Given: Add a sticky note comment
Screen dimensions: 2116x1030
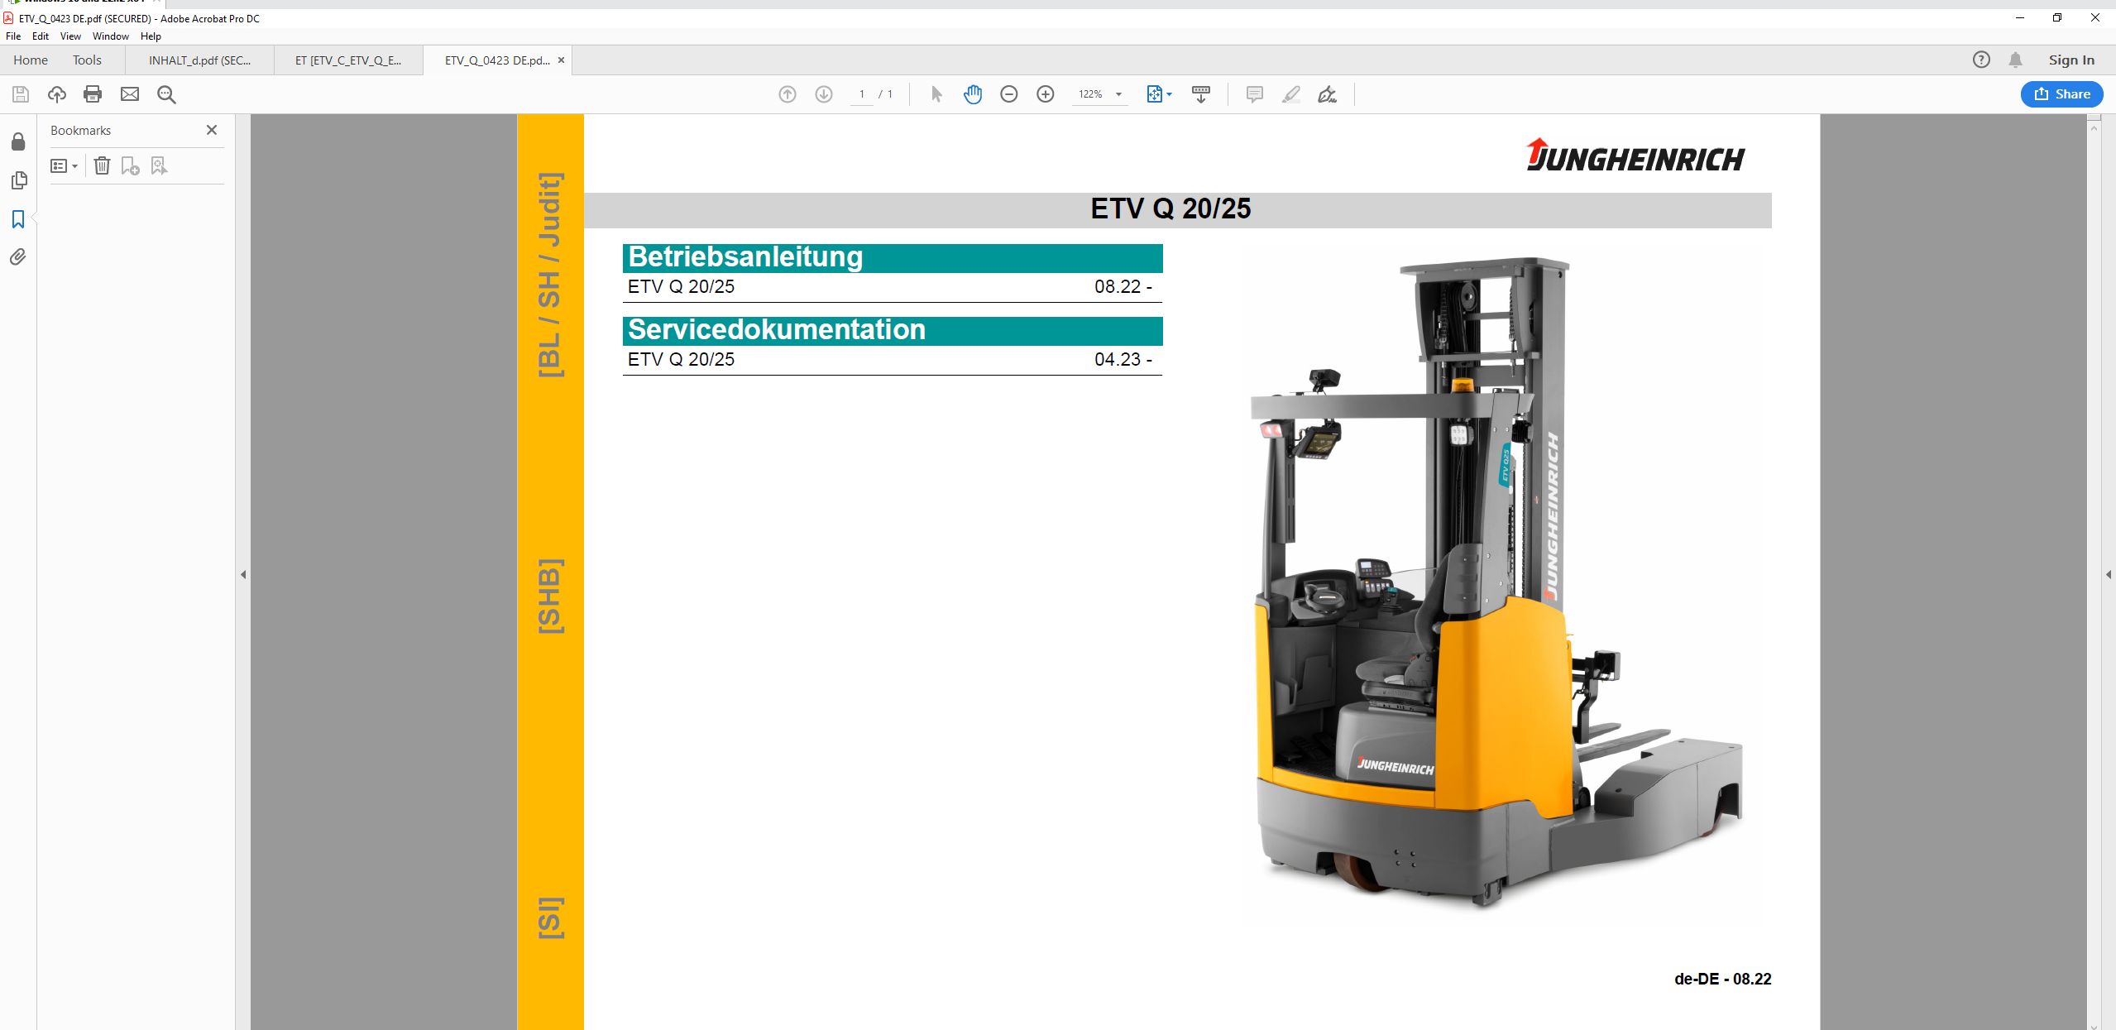Looking at the screenshot, I should click(x=1254, y=94).
